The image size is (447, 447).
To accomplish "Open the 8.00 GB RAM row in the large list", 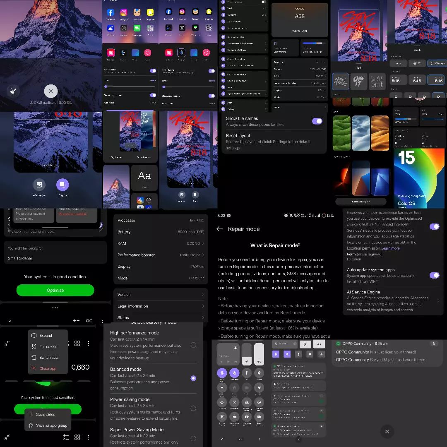I will pyautogui.click(x=161, y=243).
